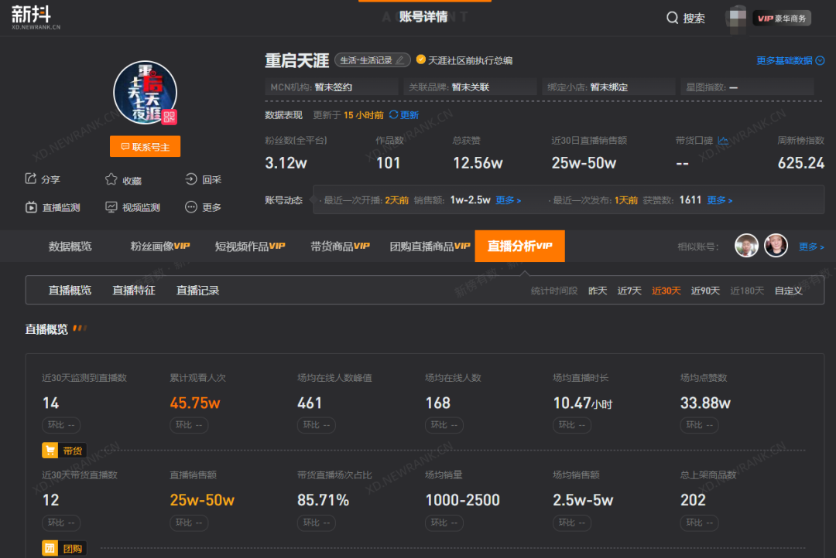
Task: Open the 环比 comparison under 近30天监测到直播数
Action: coord(61,425)
